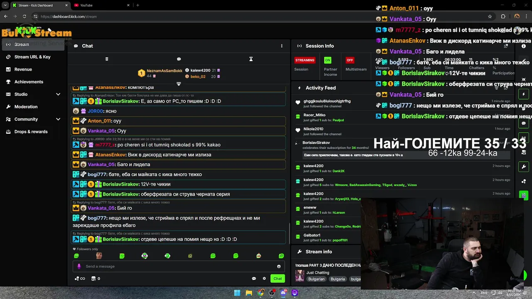Screen dimensions: 532x299
Task: Open chat settings gear icon
Action: pos(264,279)
